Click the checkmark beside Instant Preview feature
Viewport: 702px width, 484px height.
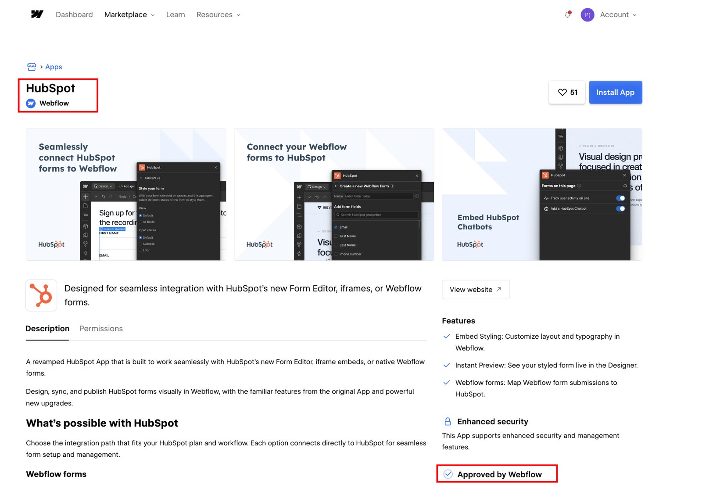447,365
